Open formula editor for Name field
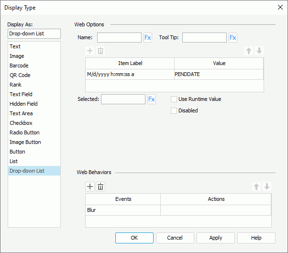Image resolution: width=288 pixels, height=253 pixels. [148, 38]
